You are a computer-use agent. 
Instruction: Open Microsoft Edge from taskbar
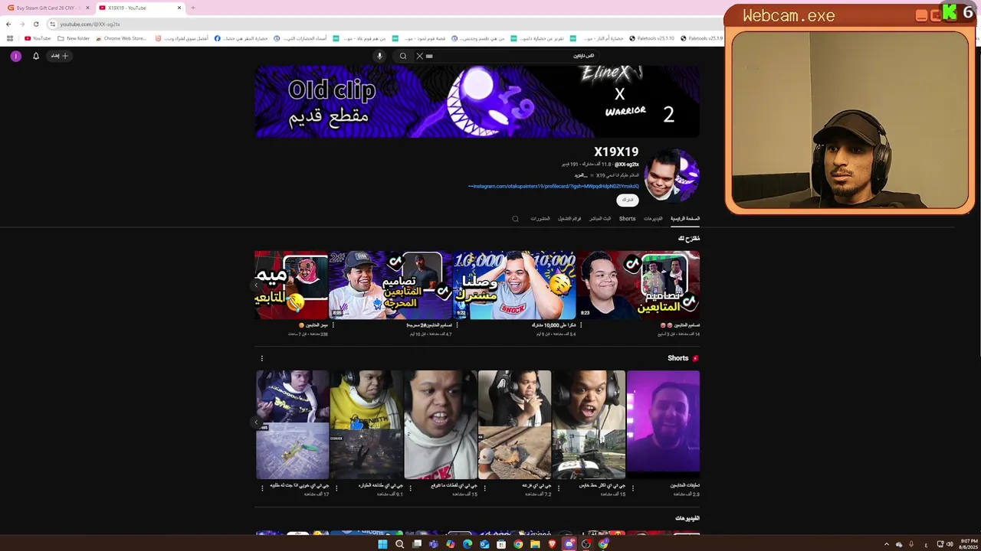point(468,544)
